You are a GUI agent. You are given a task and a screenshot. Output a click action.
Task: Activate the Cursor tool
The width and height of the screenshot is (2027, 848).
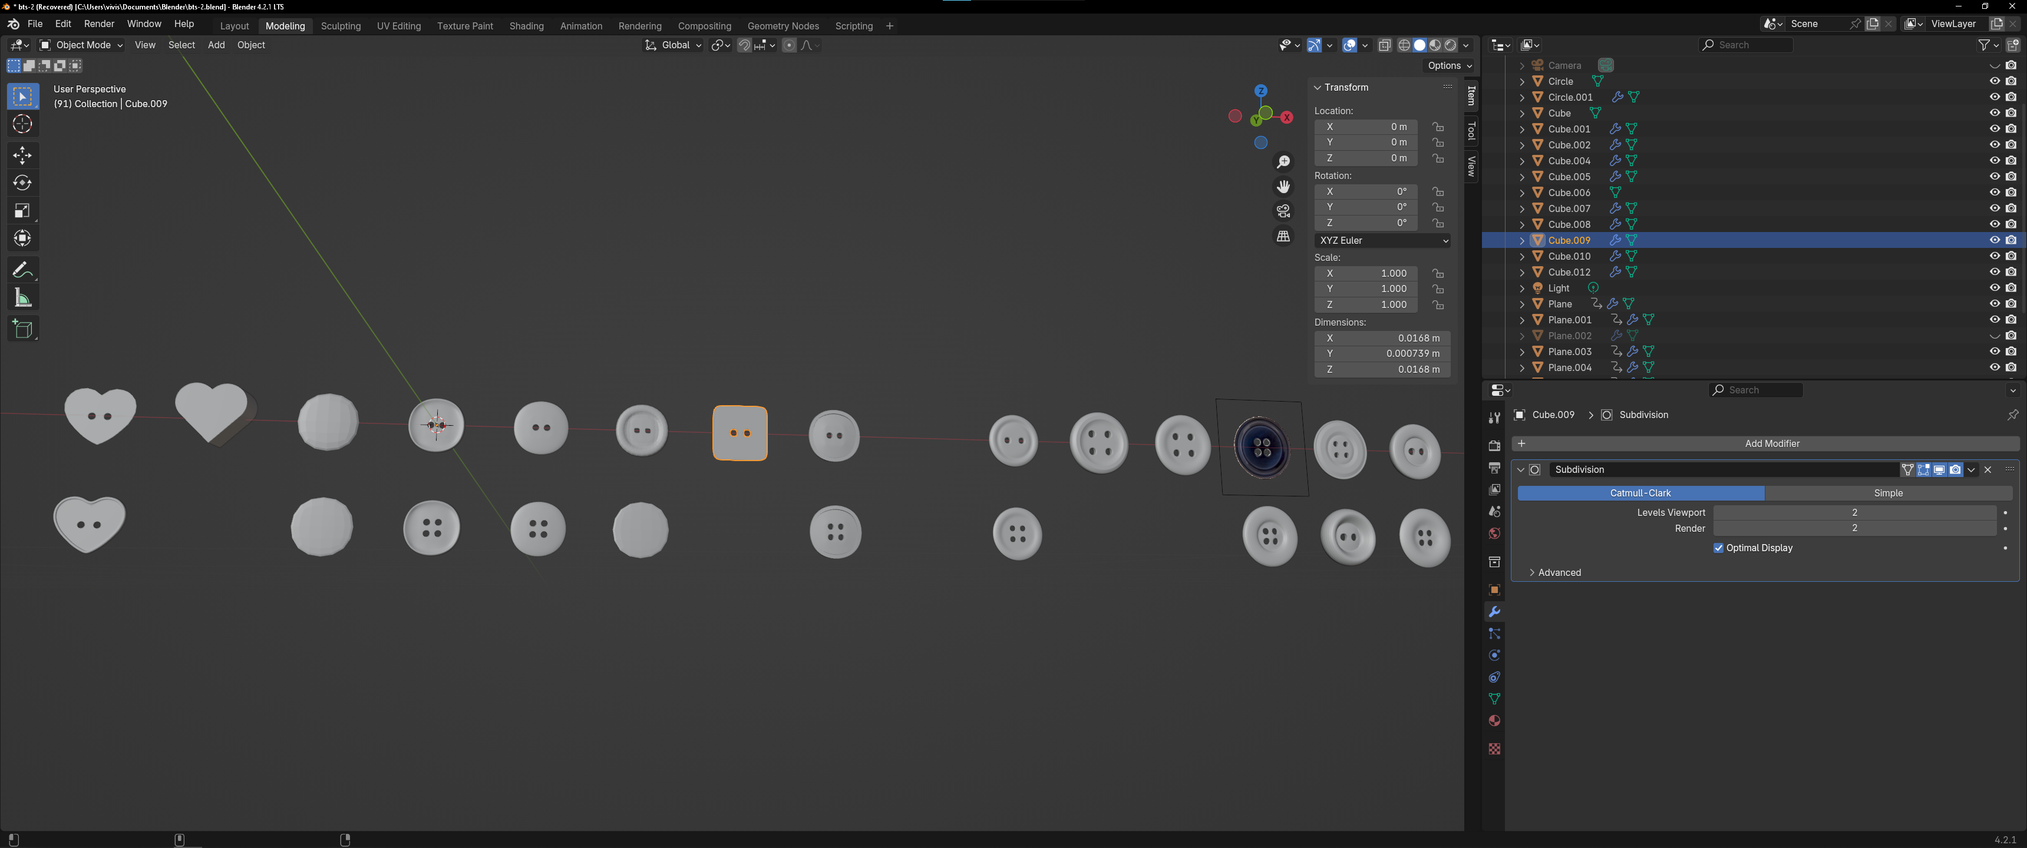22,124
